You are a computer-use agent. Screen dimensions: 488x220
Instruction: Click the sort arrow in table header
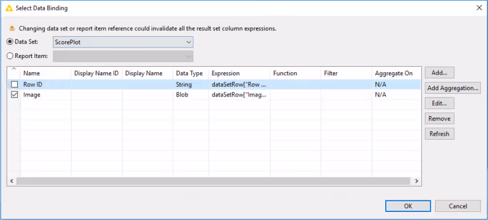(x=14, y=69)
